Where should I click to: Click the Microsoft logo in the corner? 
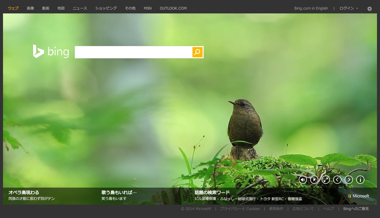358,196
